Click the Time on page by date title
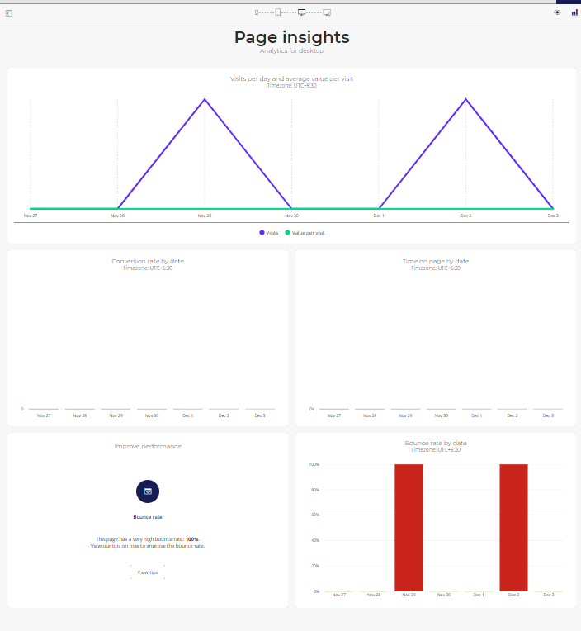Image resolution: width=581 pixels, height=631 pixels. (436, 261)
